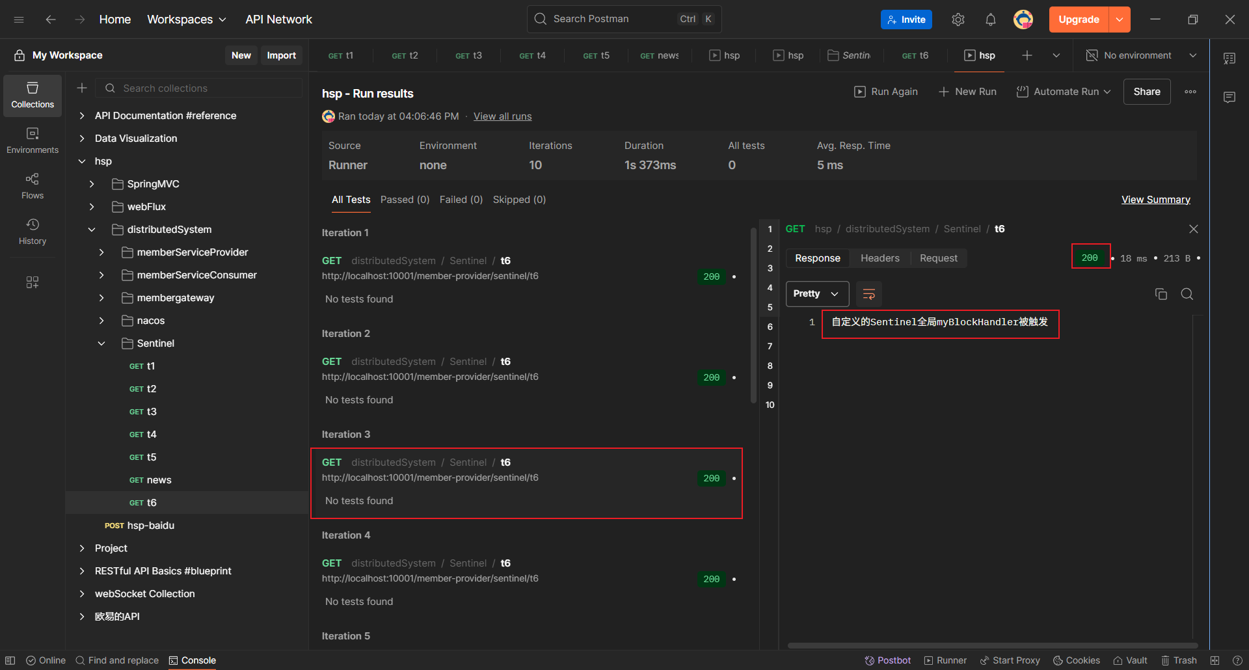Open the Pretty format dropdown
The image size is (1249, 670).
tap(816, 294)
